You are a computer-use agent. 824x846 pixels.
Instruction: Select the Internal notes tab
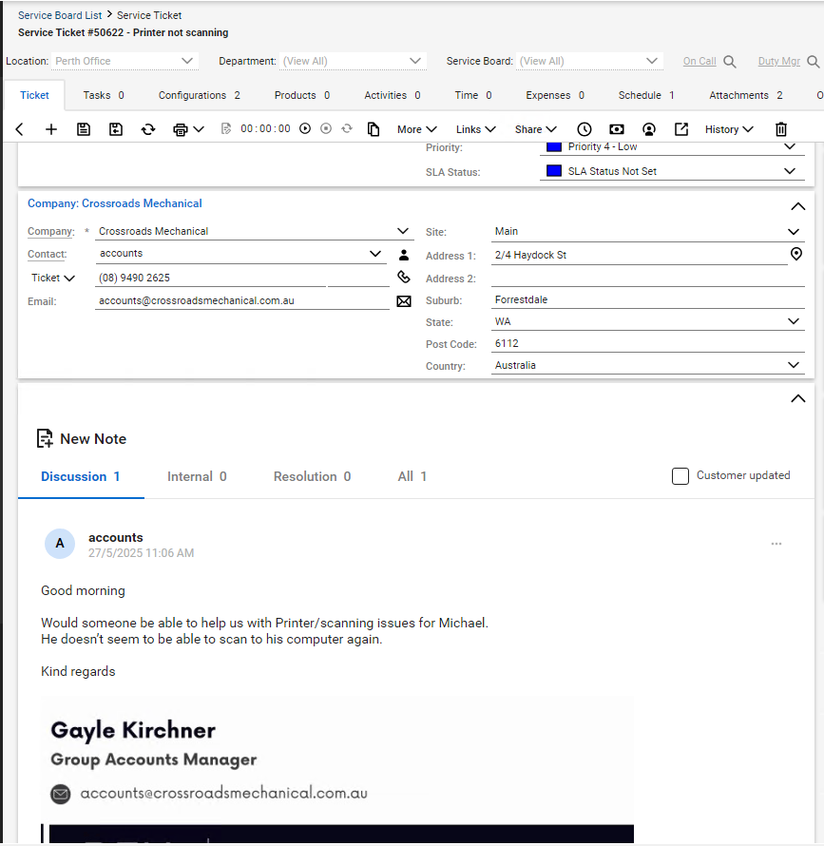(x=197, y=476)
